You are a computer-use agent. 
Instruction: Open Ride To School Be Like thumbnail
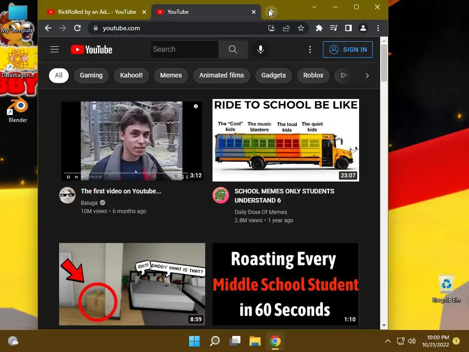tap(286, 140)
